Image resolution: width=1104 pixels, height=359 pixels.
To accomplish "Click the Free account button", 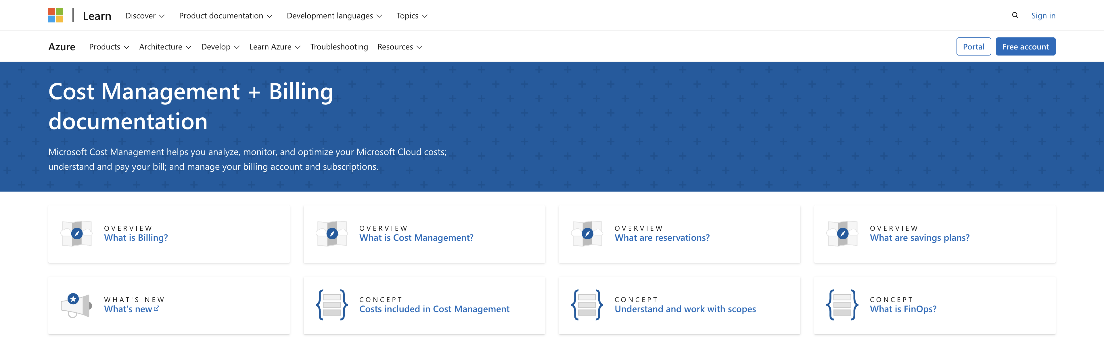I will (1025, 47).
